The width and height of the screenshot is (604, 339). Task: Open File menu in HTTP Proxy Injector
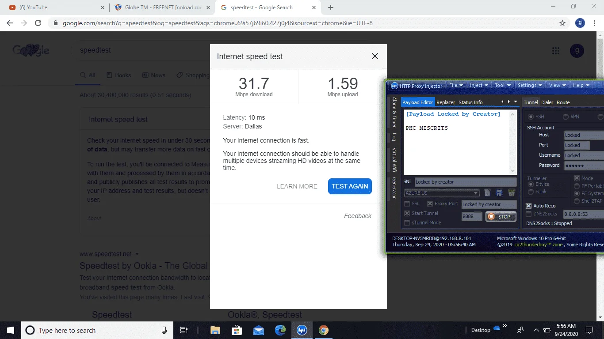tap(456, 85)
